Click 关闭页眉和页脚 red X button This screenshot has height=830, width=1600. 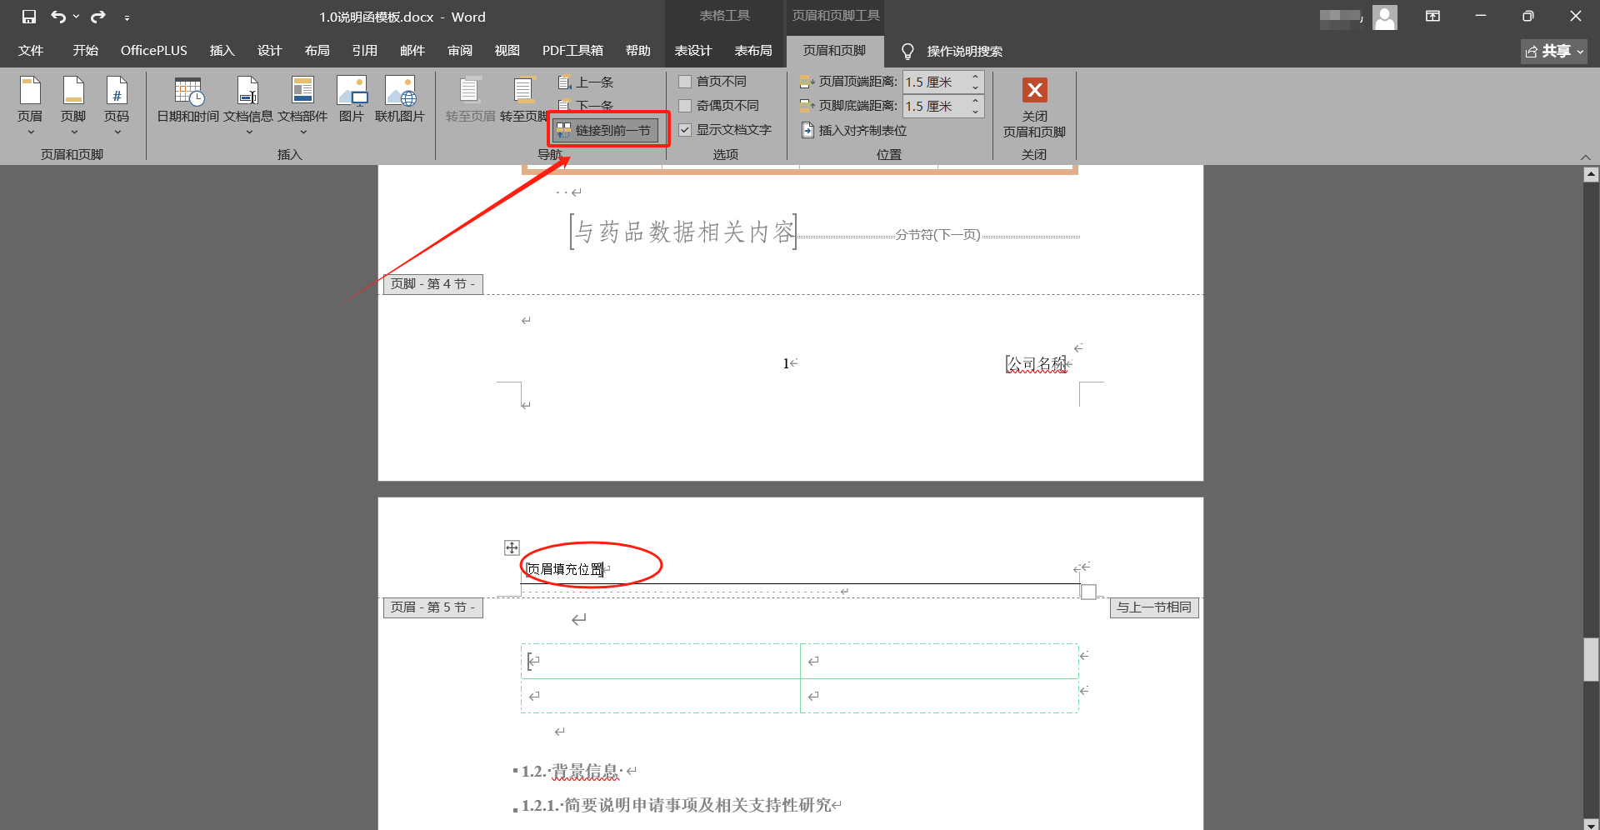tap(1035, 90)
